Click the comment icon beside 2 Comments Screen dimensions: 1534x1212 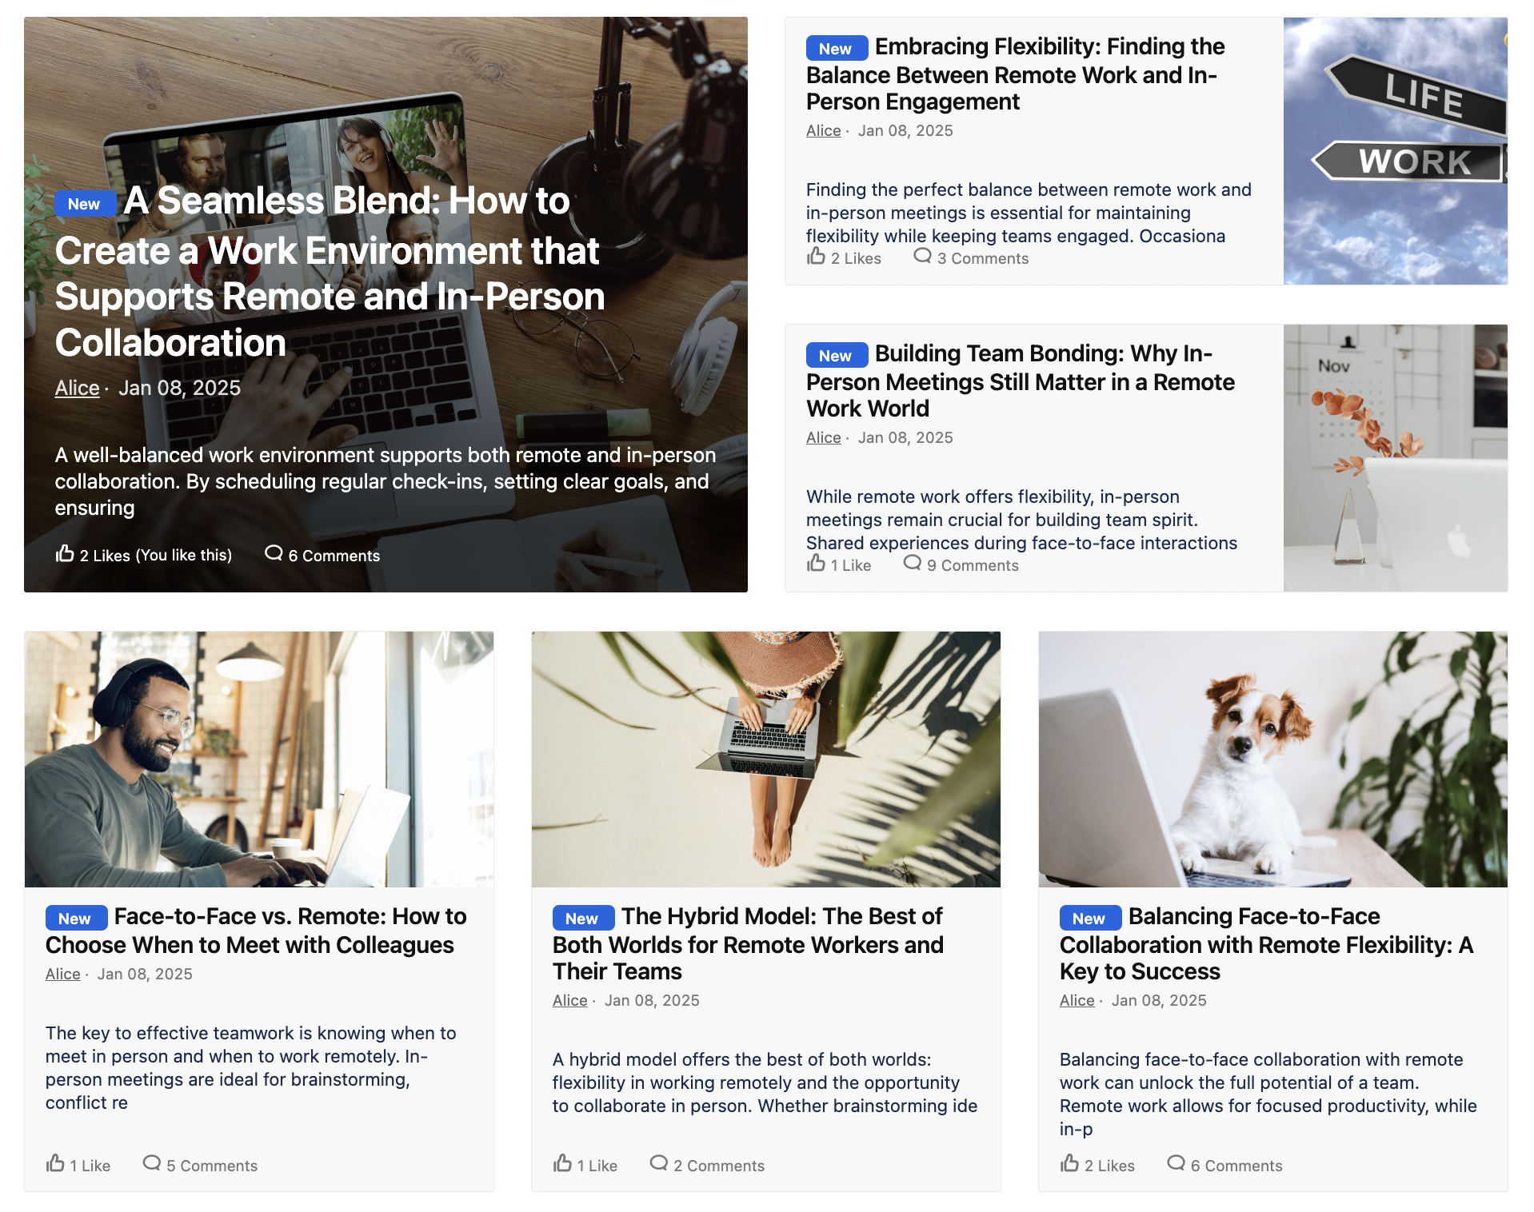click(x=659, y=1163)
